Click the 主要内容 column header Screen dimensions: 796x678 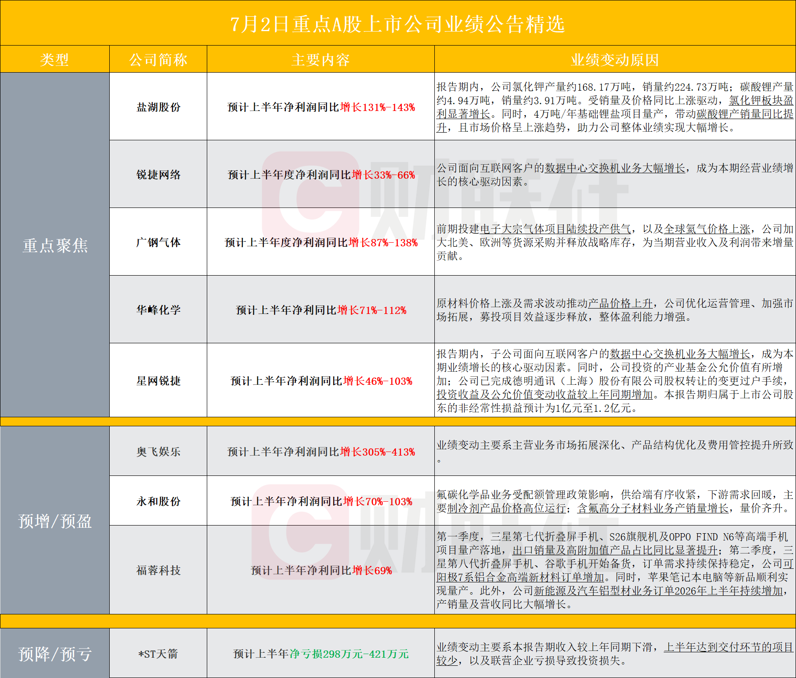[321, 60]
